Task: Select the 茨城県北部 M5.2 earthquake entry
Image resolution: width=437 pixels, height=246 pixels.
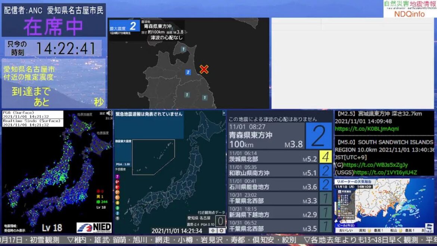Action: click(273, 157)
